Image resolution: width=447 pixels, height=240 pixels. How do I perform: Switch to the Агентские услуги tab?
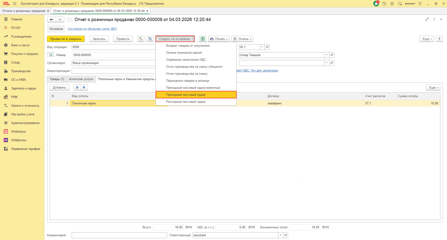[81, 79]
